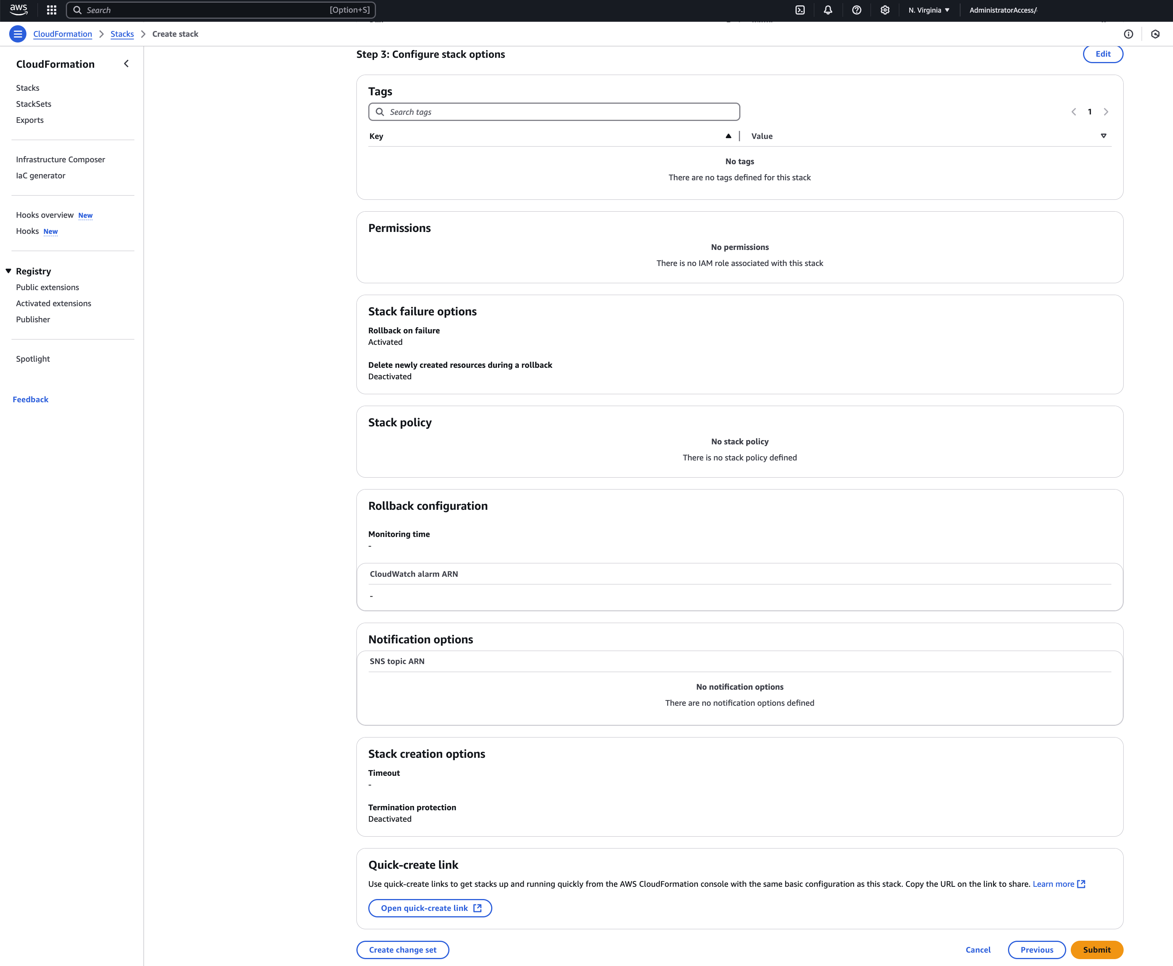Focus the Search tags field

tap(554, 112)
